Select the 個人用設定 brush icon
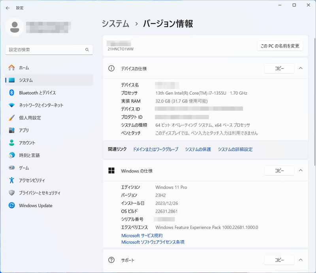316x273 pixels. pos(12,117)
